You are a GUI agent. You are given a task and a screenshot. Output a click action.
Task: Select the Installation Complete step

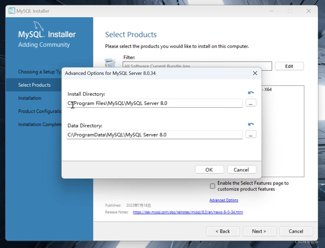point(40,124)
